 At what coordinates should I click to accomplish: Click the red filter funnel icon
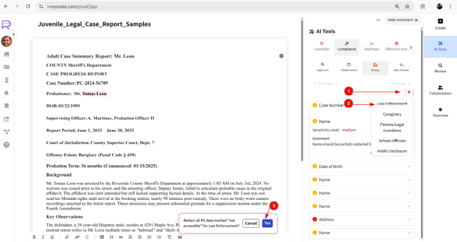(408, 93)
